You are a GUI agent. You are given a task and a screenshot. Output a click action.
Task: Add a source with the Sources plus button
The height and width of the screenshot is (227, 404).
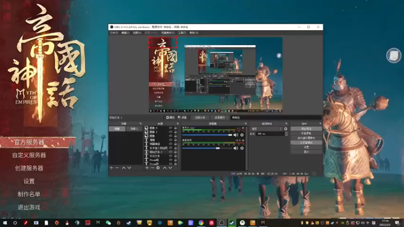tap(147, 168)
